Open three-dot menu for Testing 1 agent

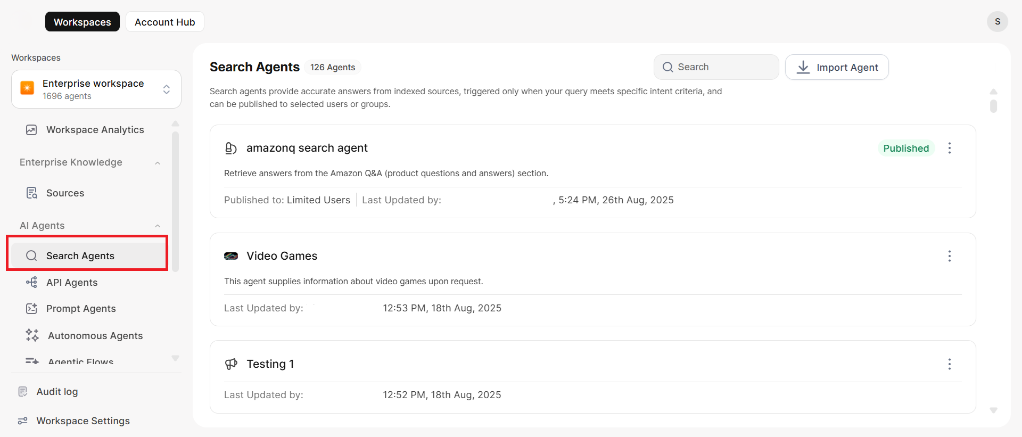(949, 364)
